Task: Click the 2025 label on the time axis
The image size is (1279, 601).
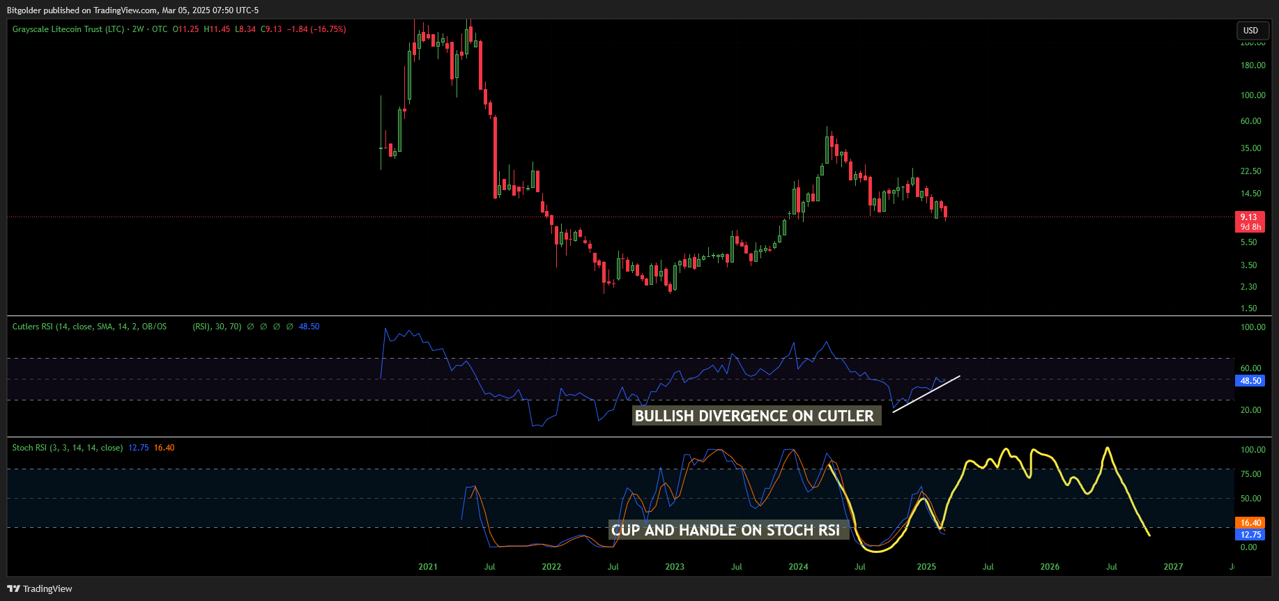Action: point(926,567)
